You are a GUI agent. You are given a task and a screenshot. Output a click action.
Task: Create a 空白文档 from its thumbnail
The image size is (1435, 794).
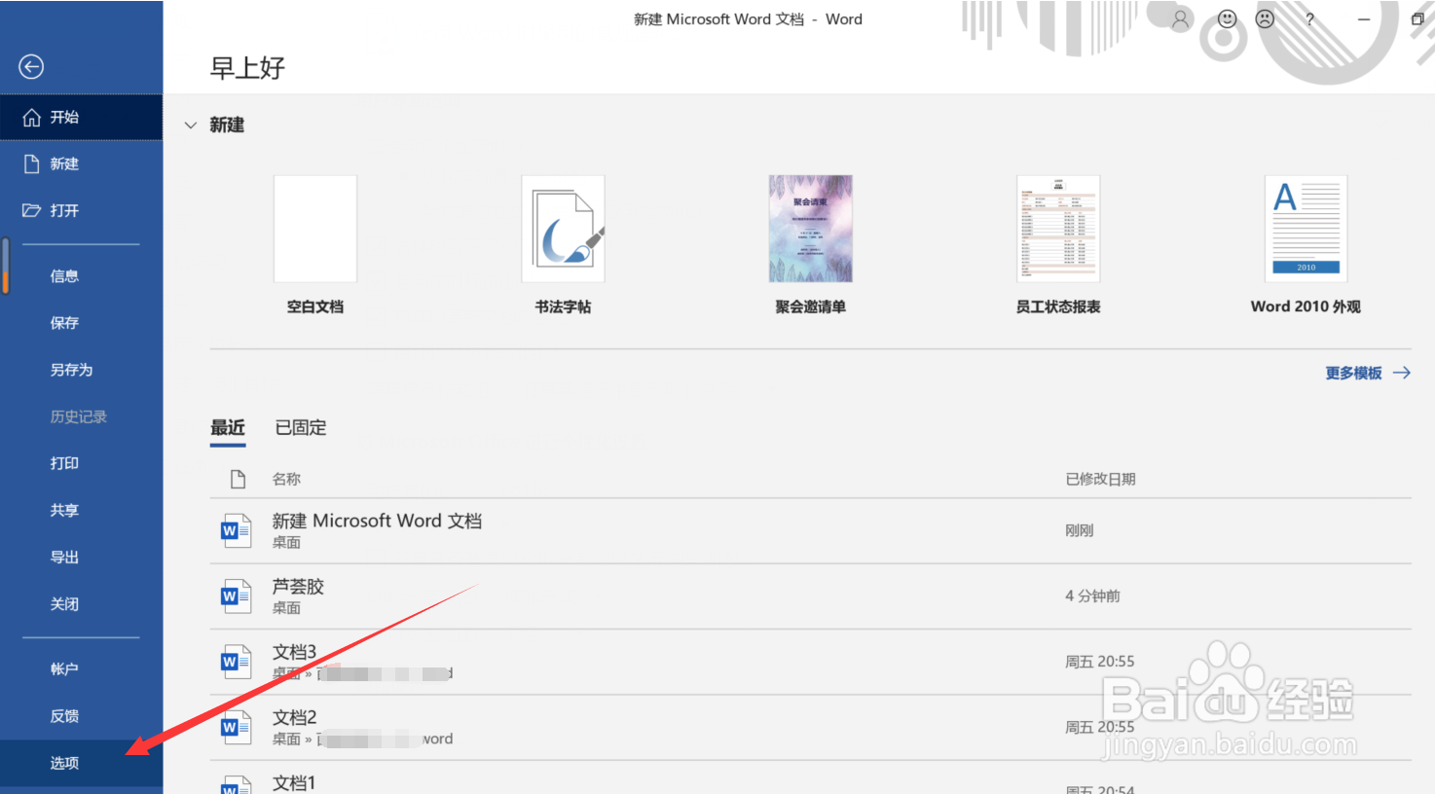coord(314,229)
